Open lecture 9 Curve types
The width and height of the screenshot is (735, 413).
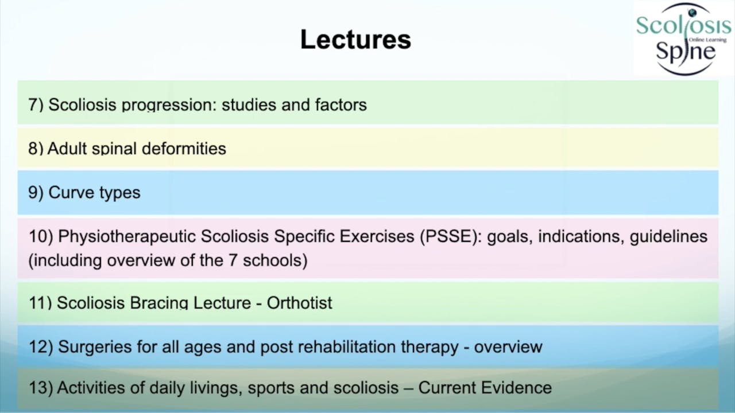click(84, 192)
